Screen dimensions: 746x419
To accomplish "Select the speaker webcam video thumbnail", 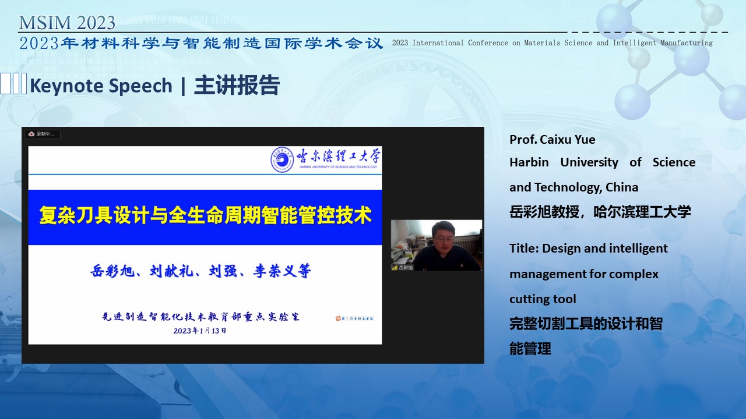I will (437, 245).
